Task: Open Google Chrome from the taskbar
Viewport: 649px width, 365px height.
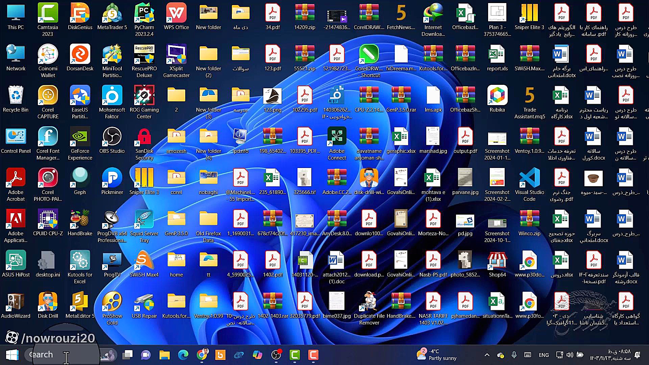Action: click(x=202, y=355)
